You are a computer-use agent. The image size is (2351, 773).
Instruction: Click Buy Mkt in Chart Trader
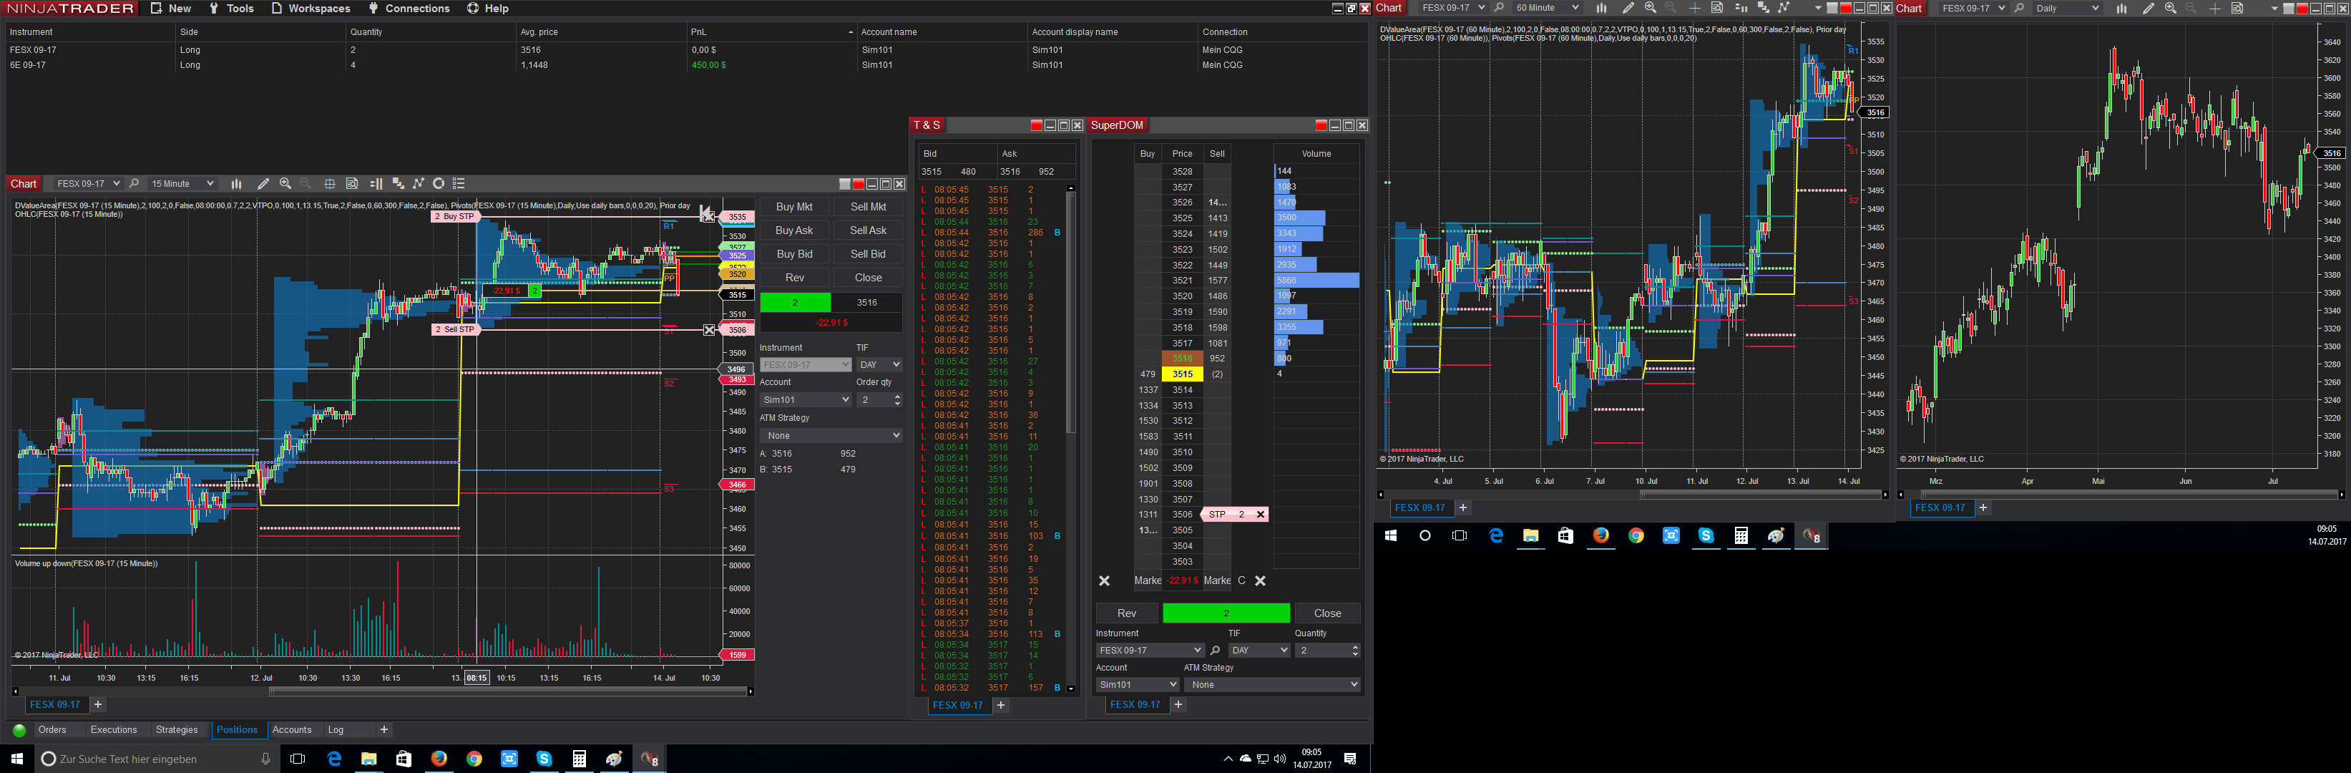(794, 207)
